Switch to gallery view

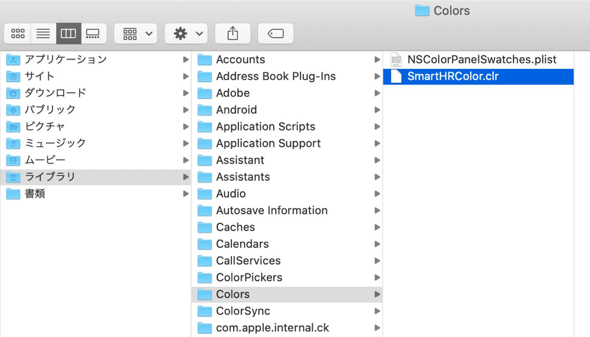pyautogui.click(x=93, y=33)
